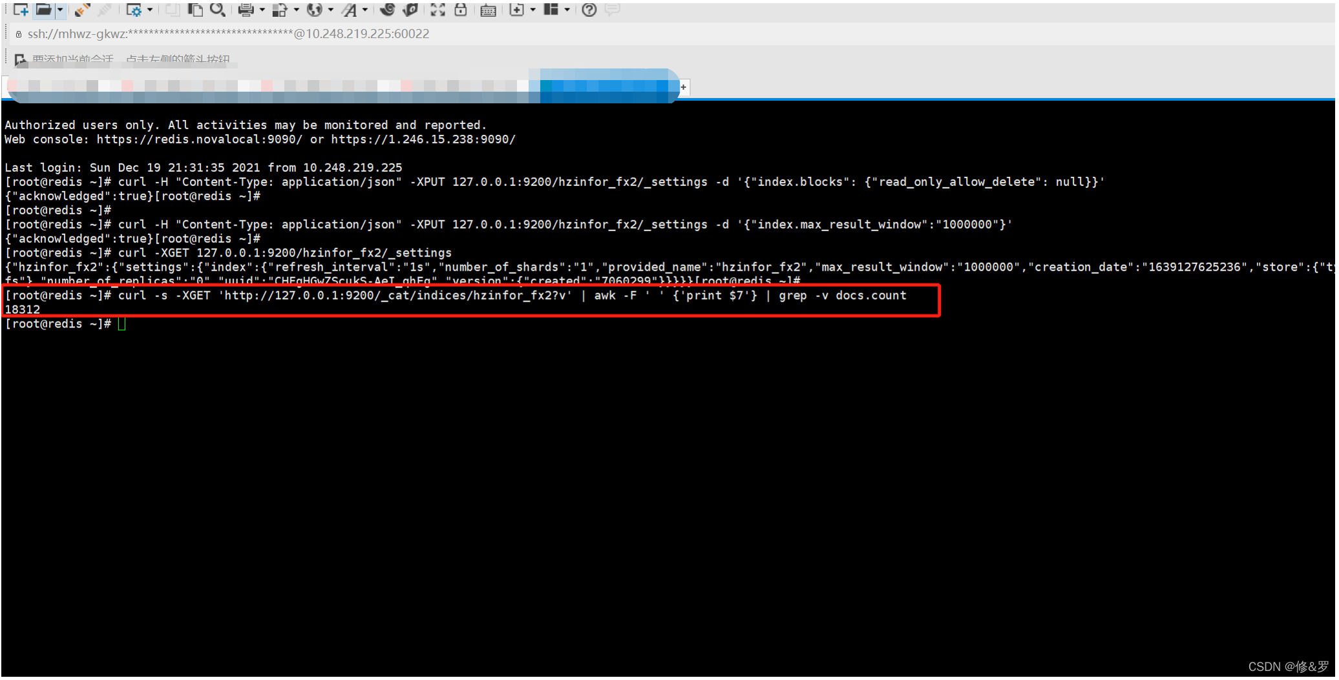Click the Paste icon in the toolbar
1339x680 pixels.
click(x=195, y=10)
